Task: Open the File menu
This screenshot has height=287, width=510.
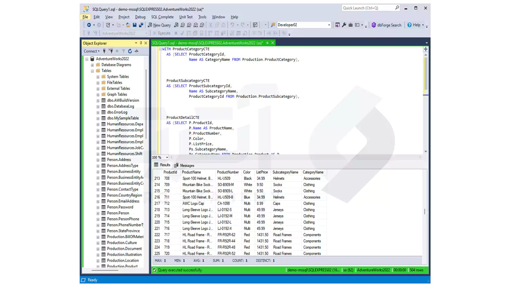Action: coord(85,17)
